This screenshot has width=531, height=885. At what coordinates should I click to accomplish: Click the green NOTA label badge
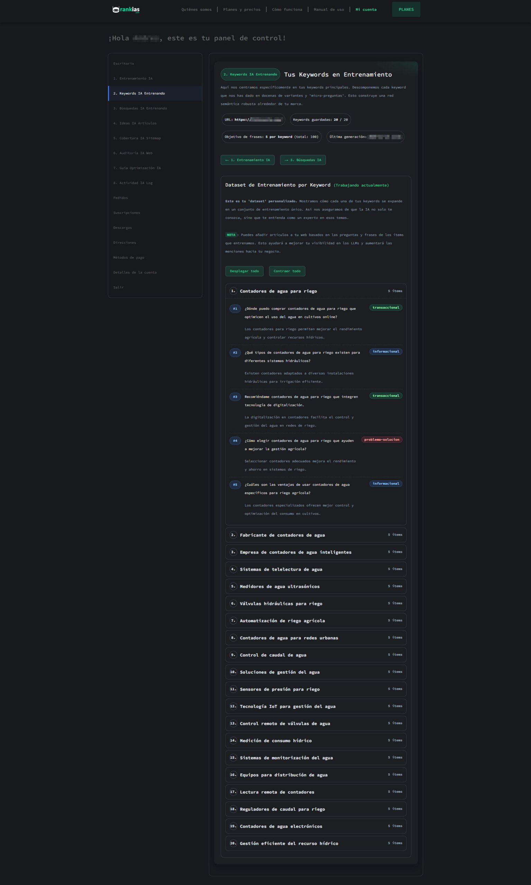[x=231, y=235]
